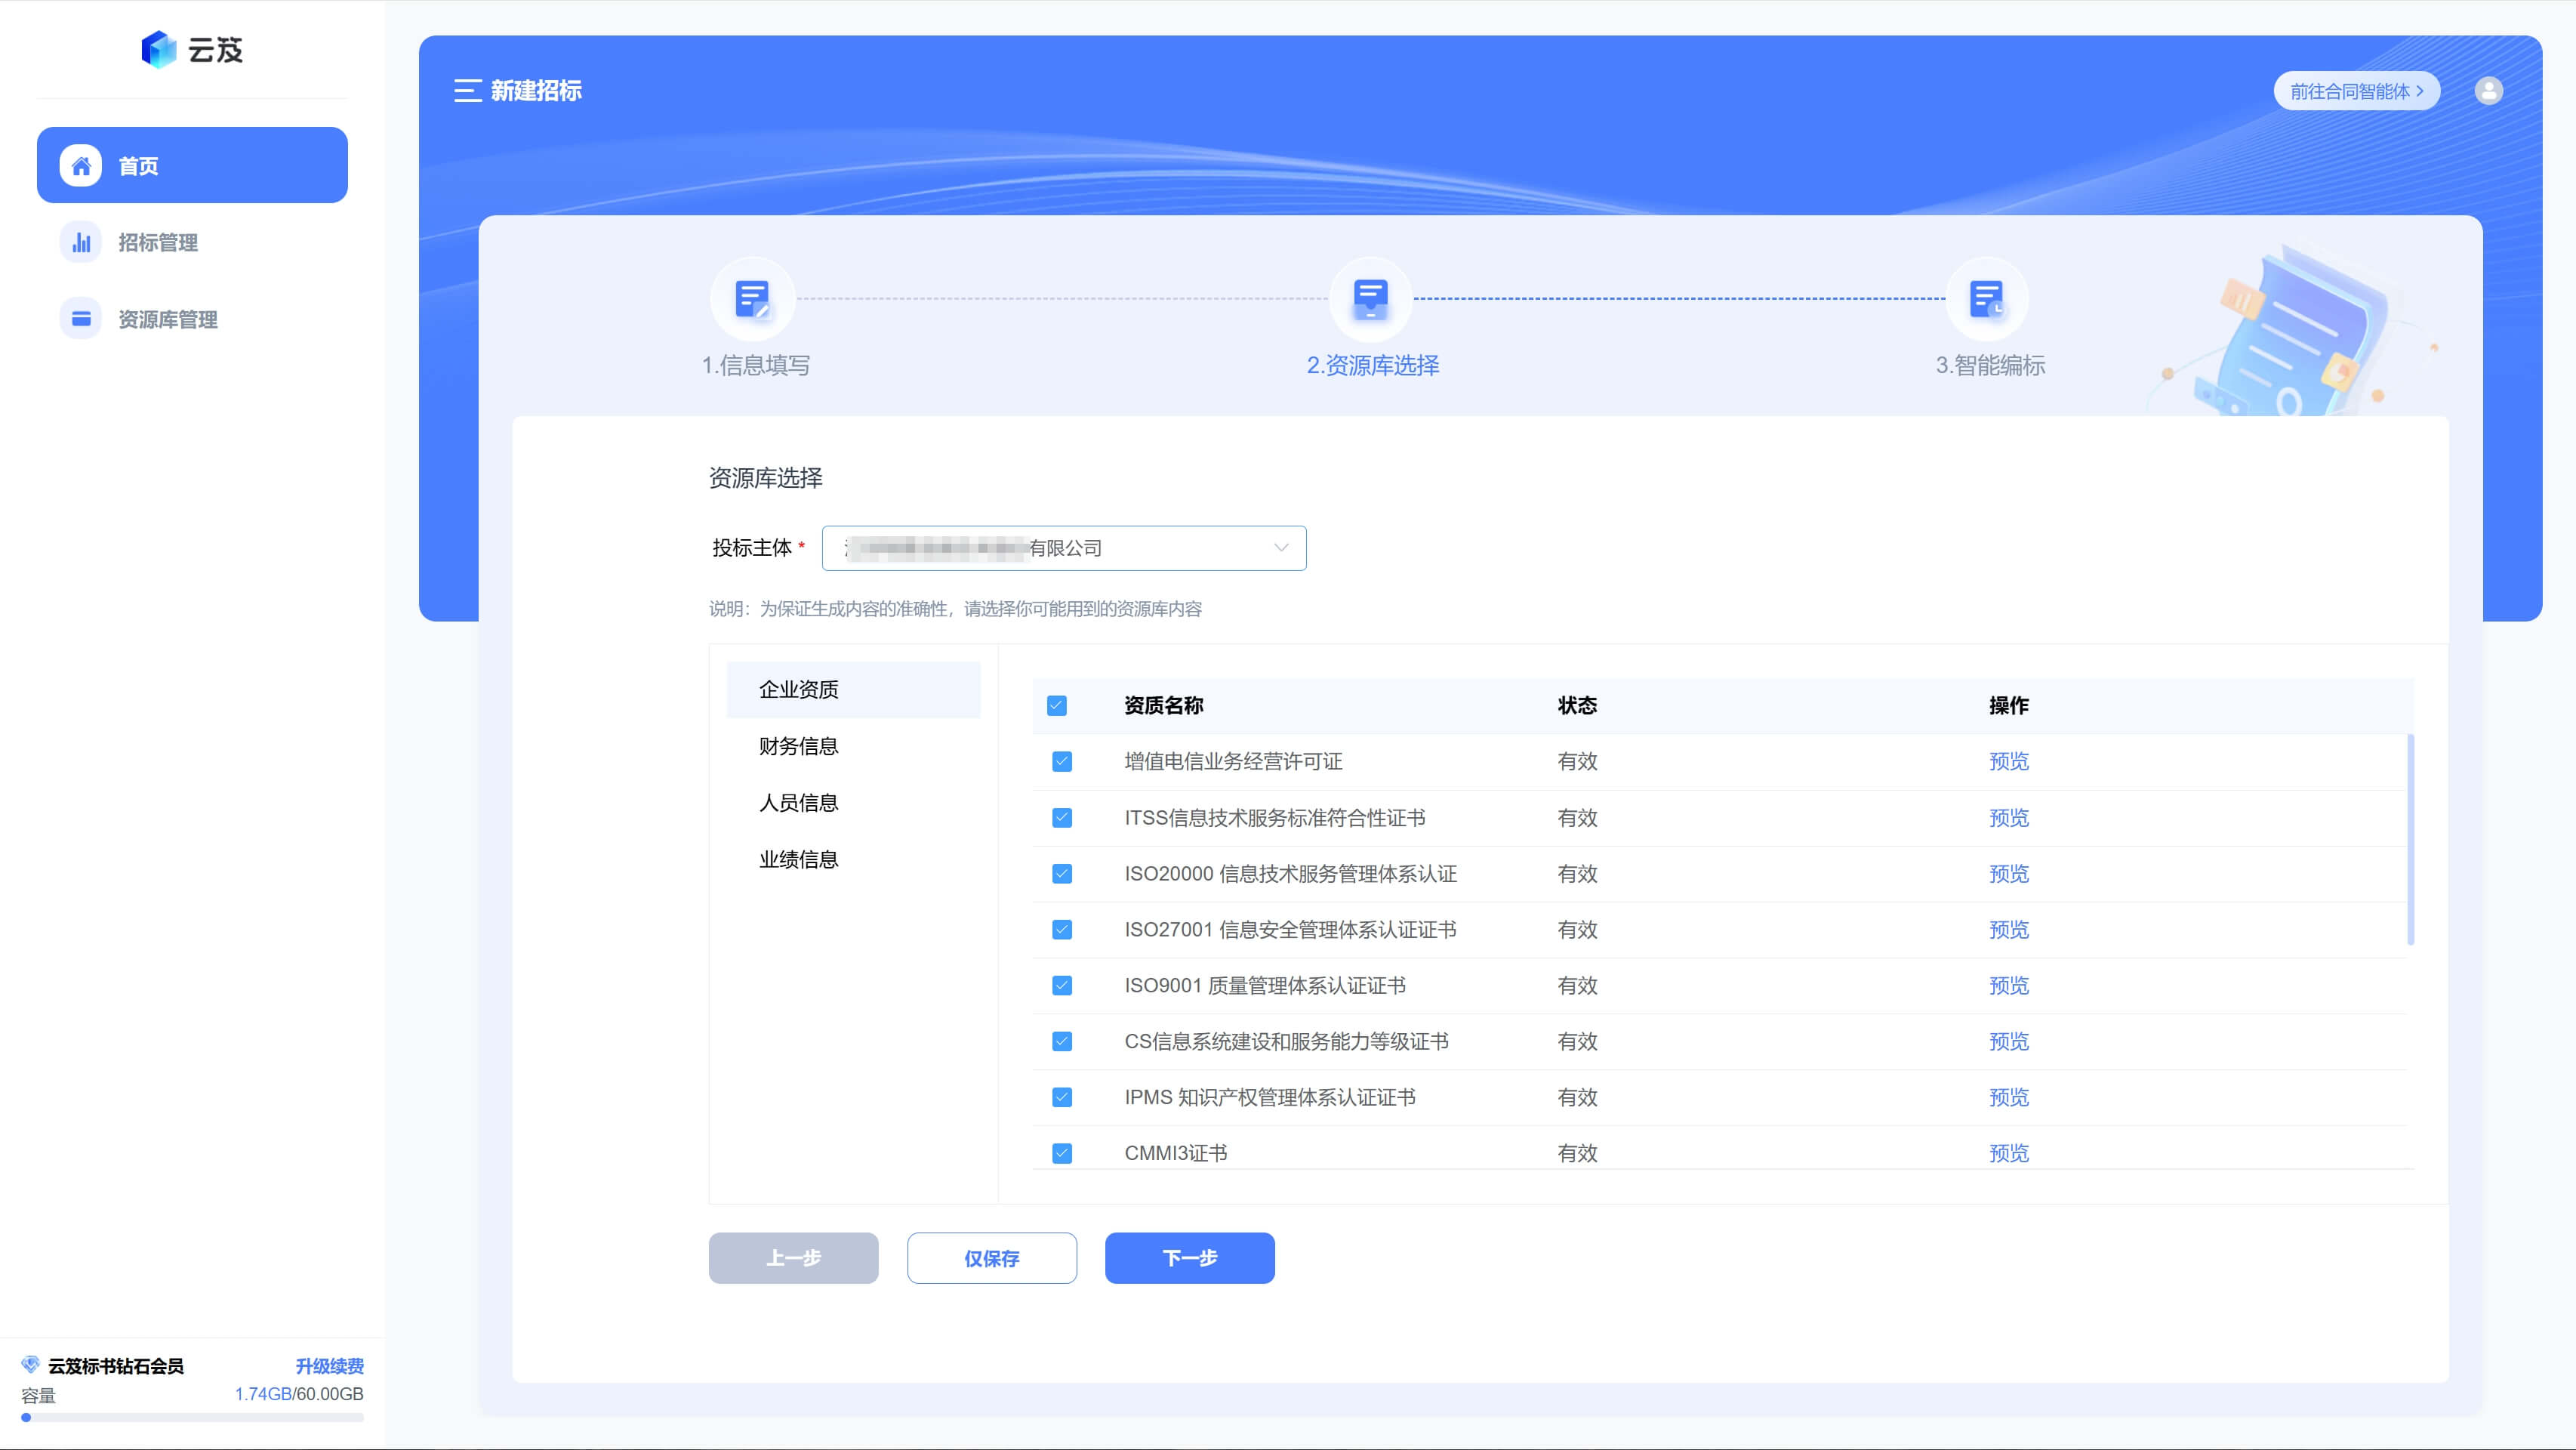The width and height of the screenshot is (2576, 1450).
Task: Uncheck the ISO9001 质量管理体系认证证书 checkbox
Action: (x=1062, y=986)
